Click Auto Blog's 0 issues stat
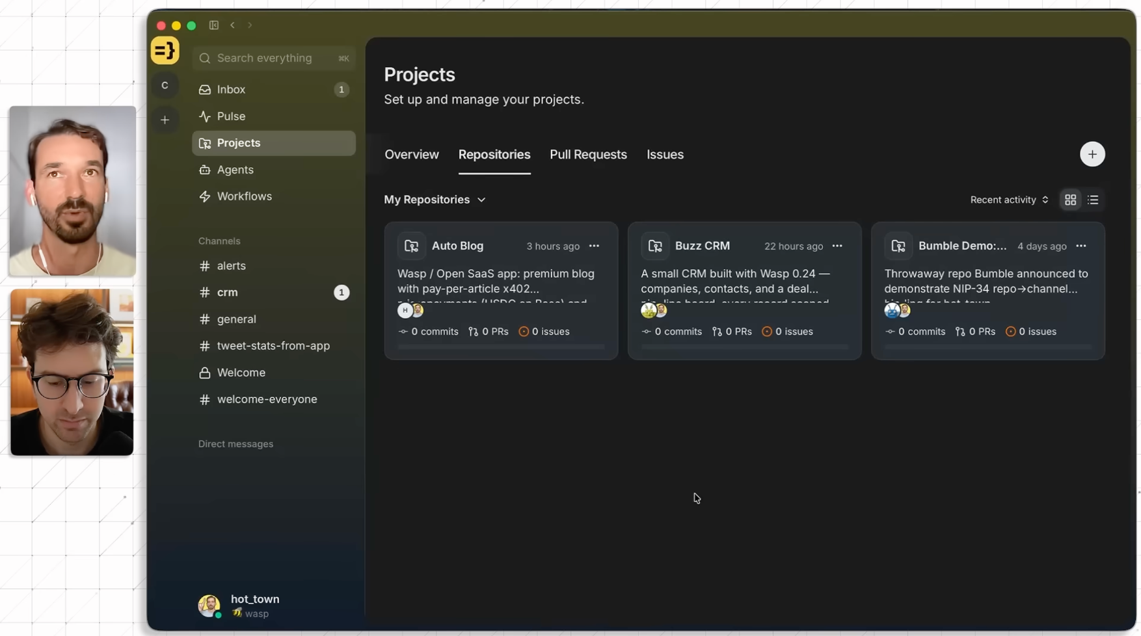 pyautogui.click(x=544, y=332)
